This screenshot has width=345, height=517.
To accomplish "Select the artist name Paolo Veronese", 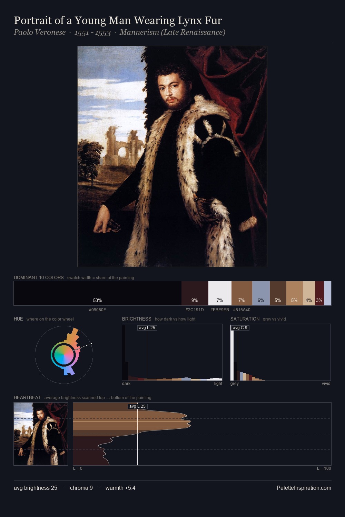I will pos(40,32).
